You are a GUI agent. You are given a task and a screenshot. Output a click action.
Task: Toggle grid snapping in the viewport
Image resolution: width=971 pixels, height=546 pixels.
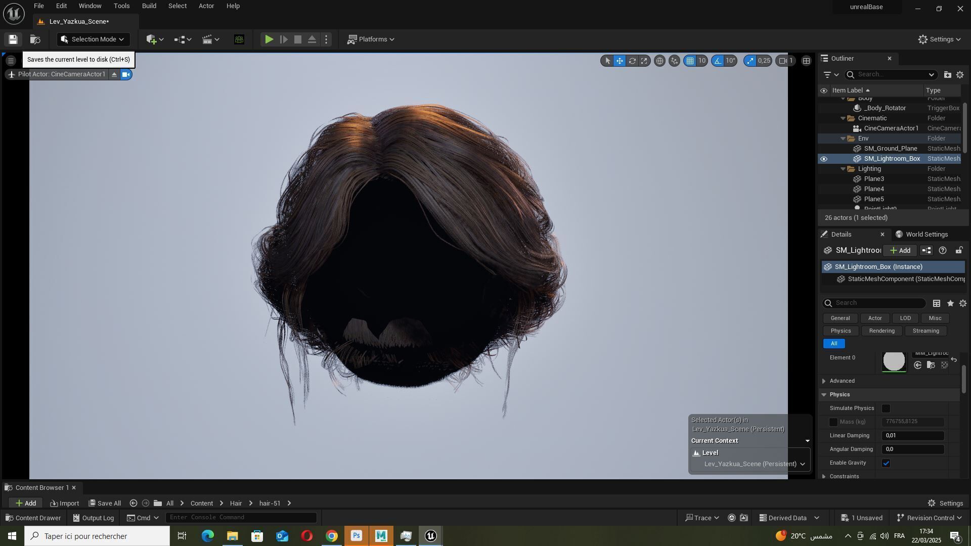(690, 61)
